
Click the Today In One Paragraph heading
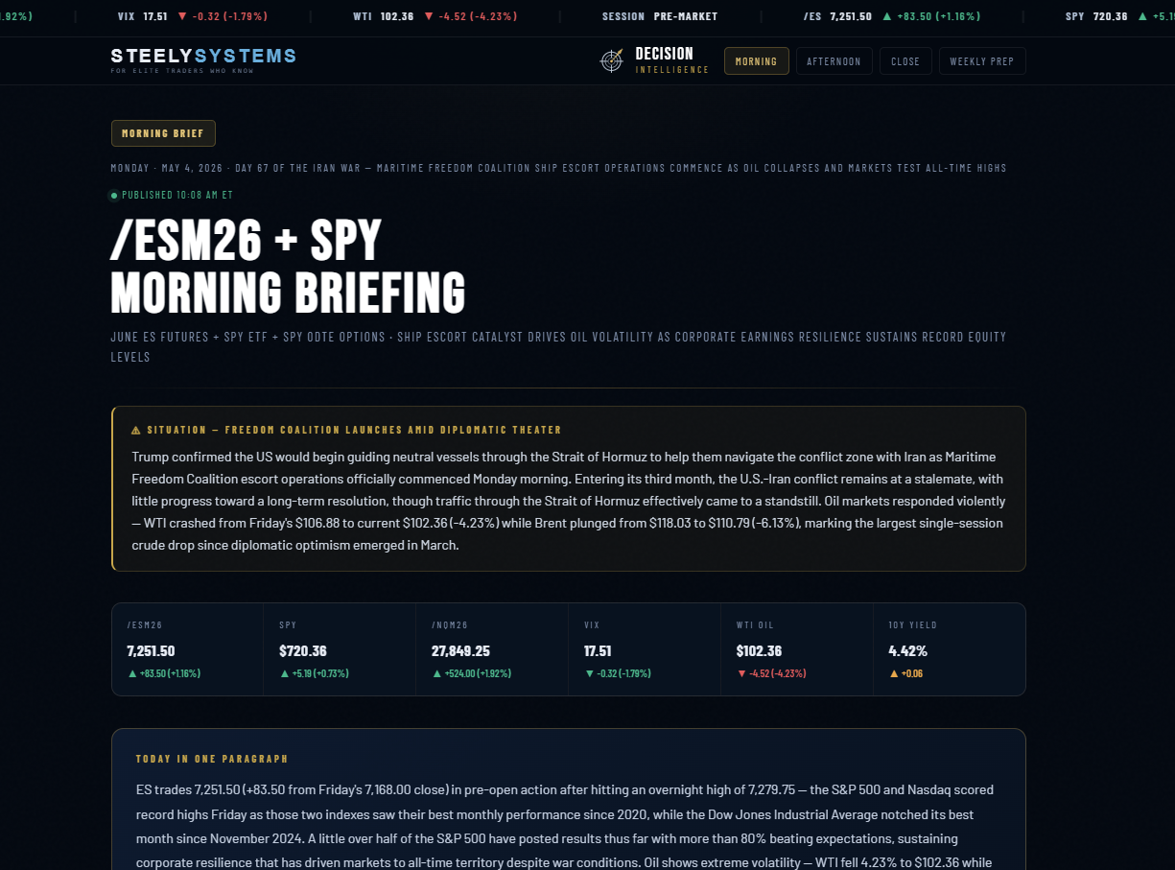click(x=212, y=759)
